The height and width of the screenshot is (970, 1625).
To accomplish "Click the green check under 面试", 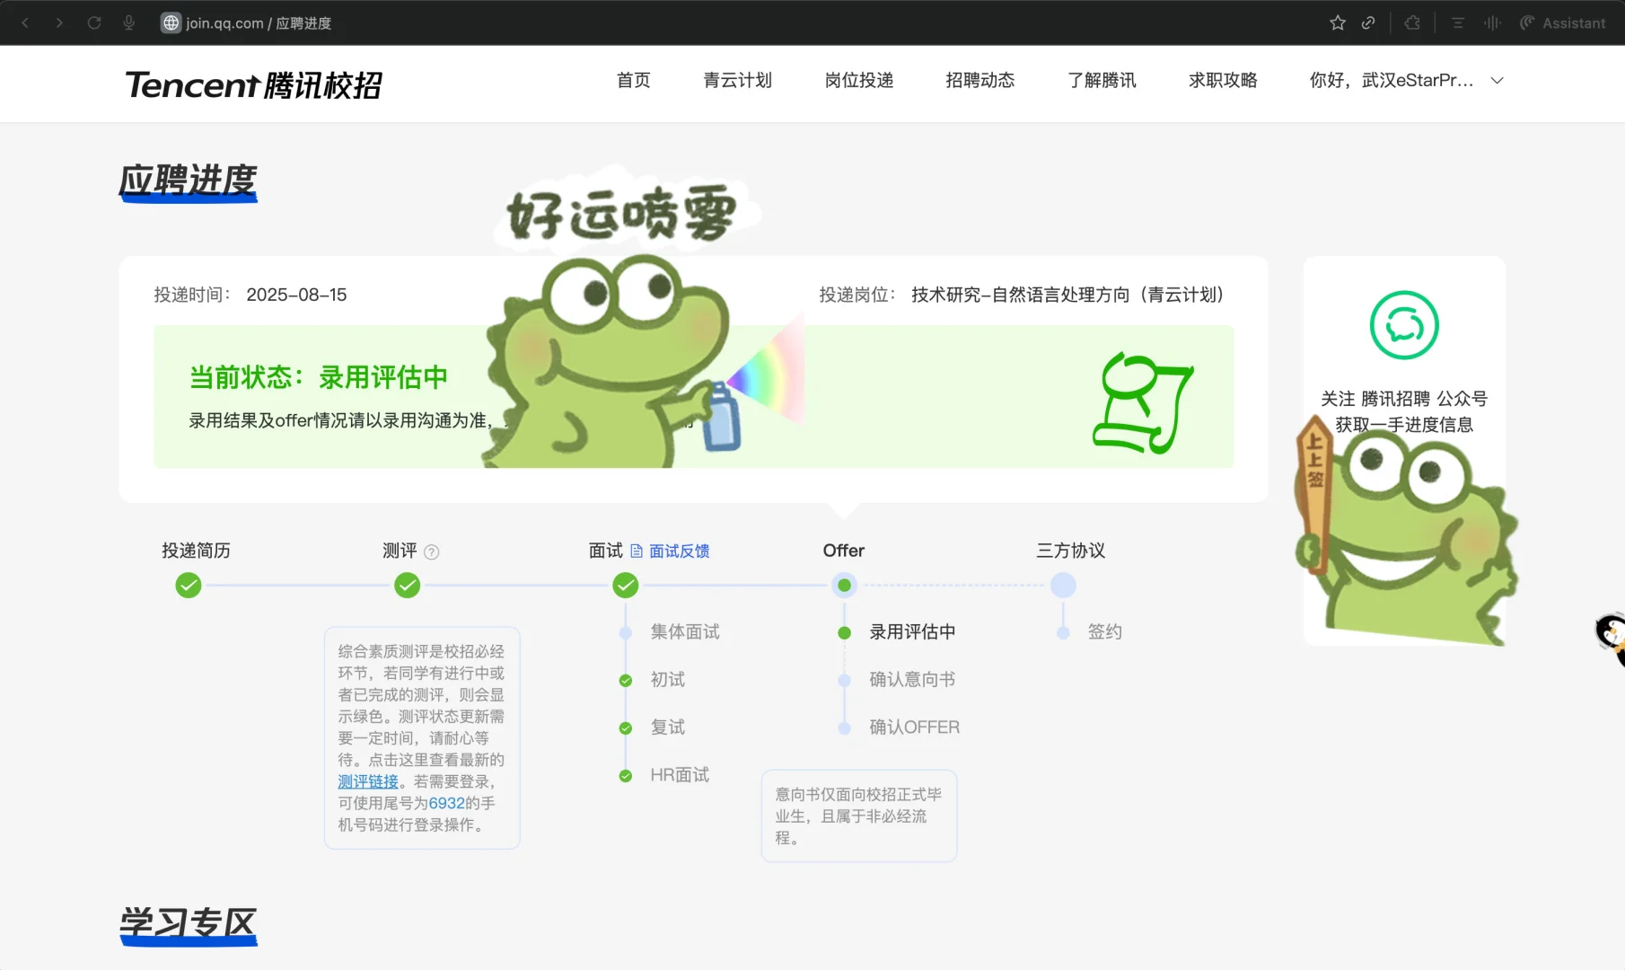I will pos(626,586).
